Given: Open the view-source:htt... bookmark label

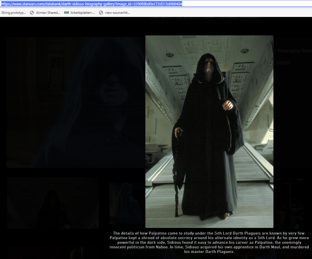Looking at the screenshot, I should pos(117,13).
